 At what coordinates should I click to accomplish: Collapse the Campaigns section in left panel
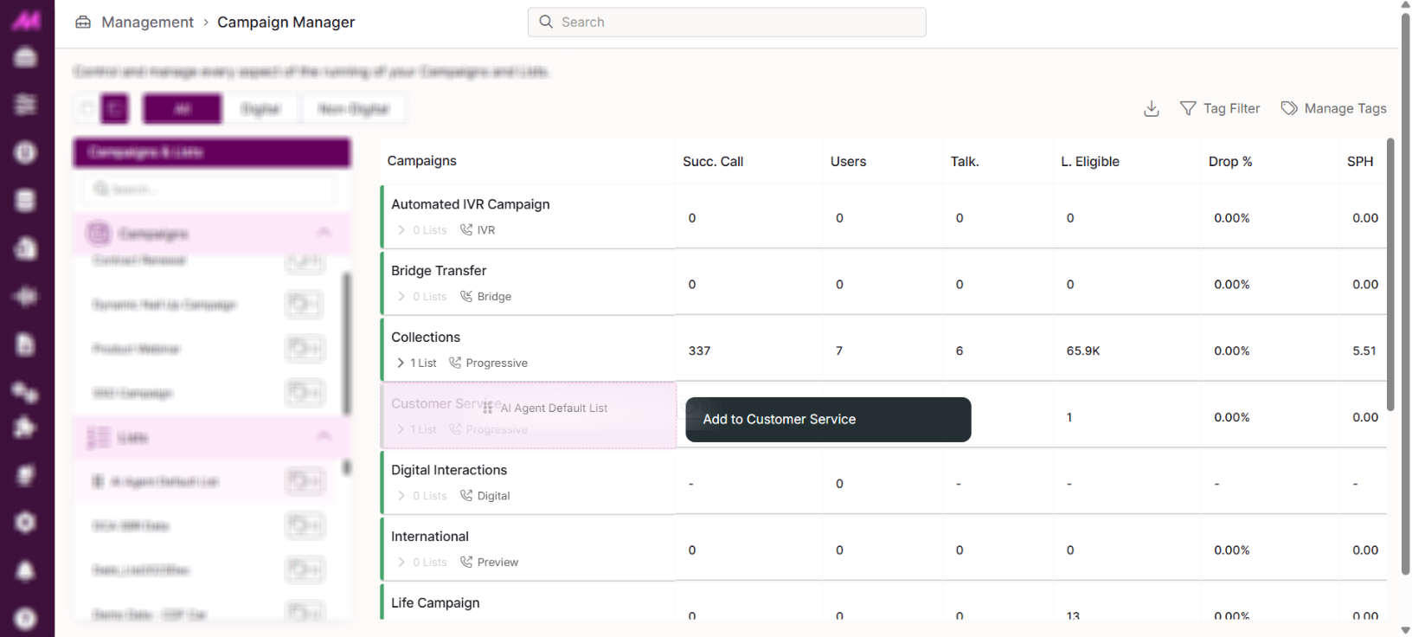pos(324,232)
